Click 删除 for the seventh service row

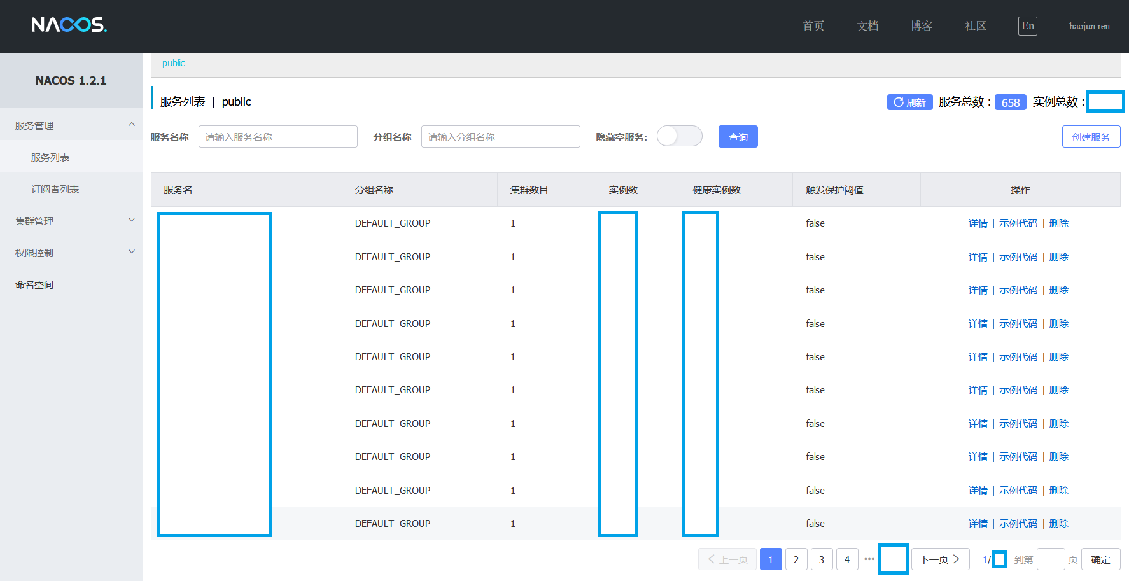pos(1059,424)
